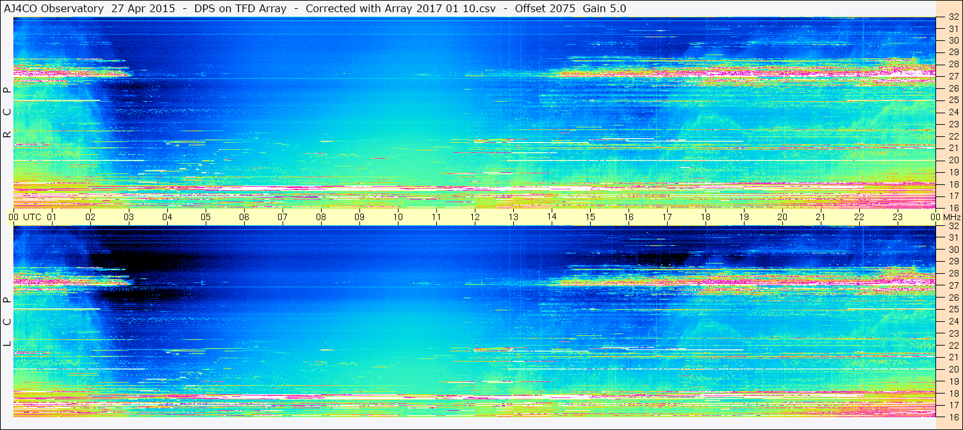Click the 16 frequency label of the LCP panel
Screen dimensions: 963x430
pyautogui.click(x=953, y=417)
